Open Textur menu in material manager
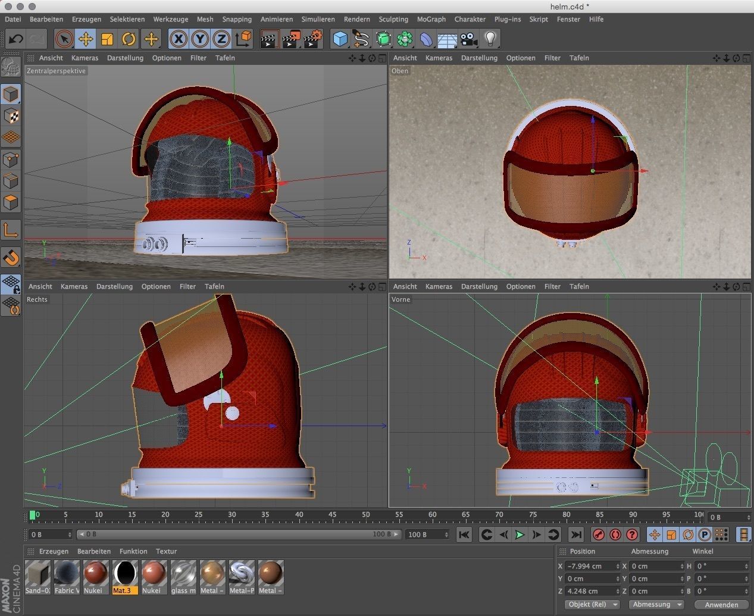Image resolution: width=754 pixels, height=616 pixels. [166, 551]
